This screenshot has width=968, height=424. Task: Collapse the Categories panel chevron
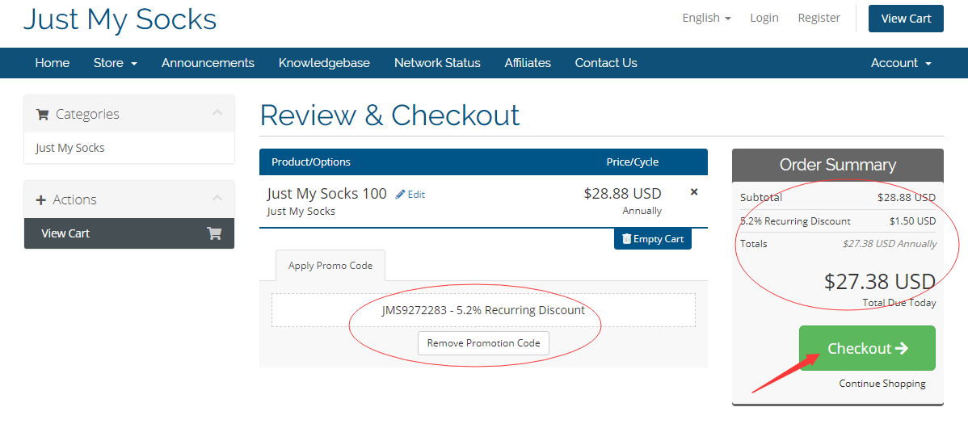pos(217,113)
